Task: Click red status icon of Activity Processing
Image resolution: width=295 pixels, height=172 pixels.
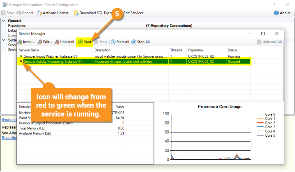Action: tap(21, 61)
